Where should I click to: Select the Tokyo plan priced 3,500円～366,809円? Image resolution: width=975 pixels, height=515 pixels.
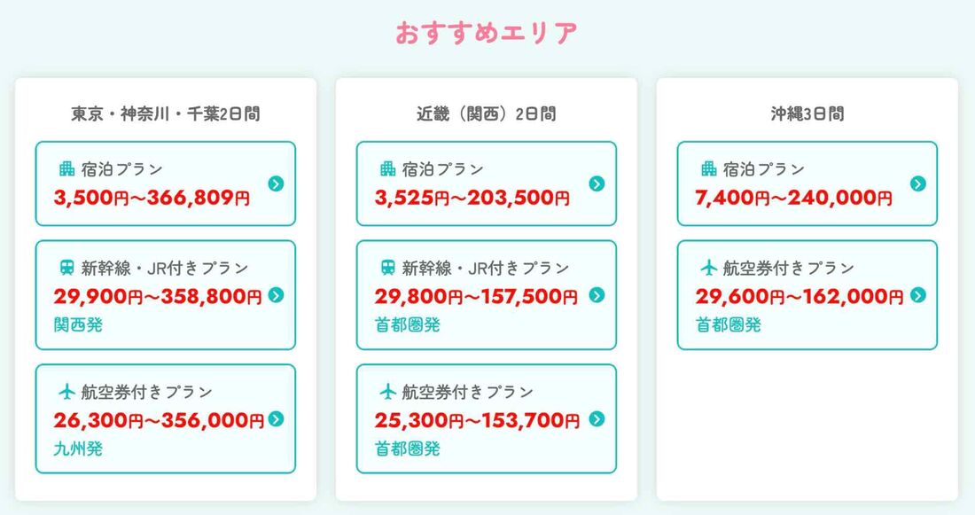coord(152,198)
